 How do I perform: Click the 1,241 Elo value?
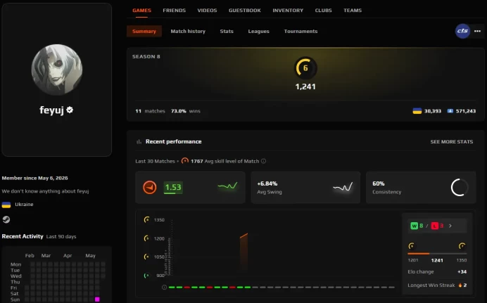click(x=305, y=86)
